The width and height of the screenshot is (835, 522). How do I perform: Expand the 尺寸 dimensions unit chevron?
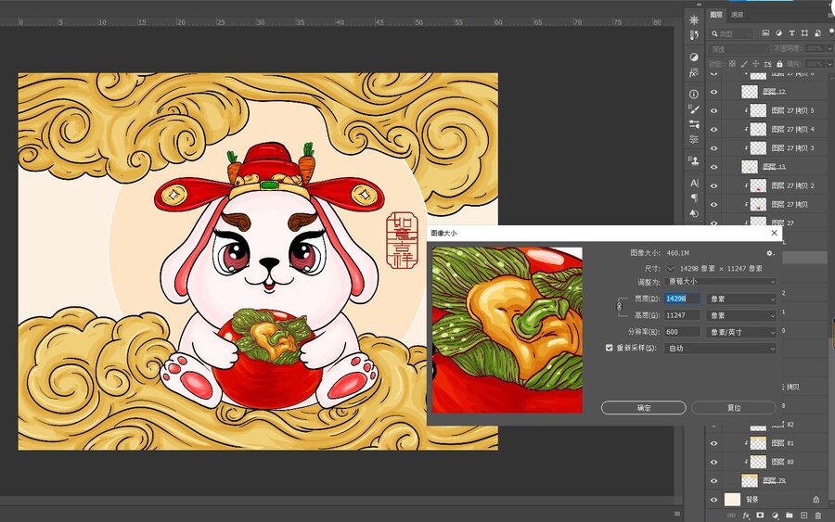pos(671,269)
